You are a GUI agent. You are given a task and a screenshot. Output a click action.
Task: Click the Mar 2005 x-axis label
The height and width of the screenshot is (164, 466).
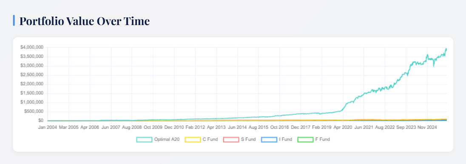point(68,127)
